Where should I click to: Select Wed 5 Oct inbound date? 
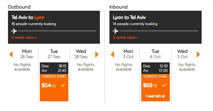182,54
